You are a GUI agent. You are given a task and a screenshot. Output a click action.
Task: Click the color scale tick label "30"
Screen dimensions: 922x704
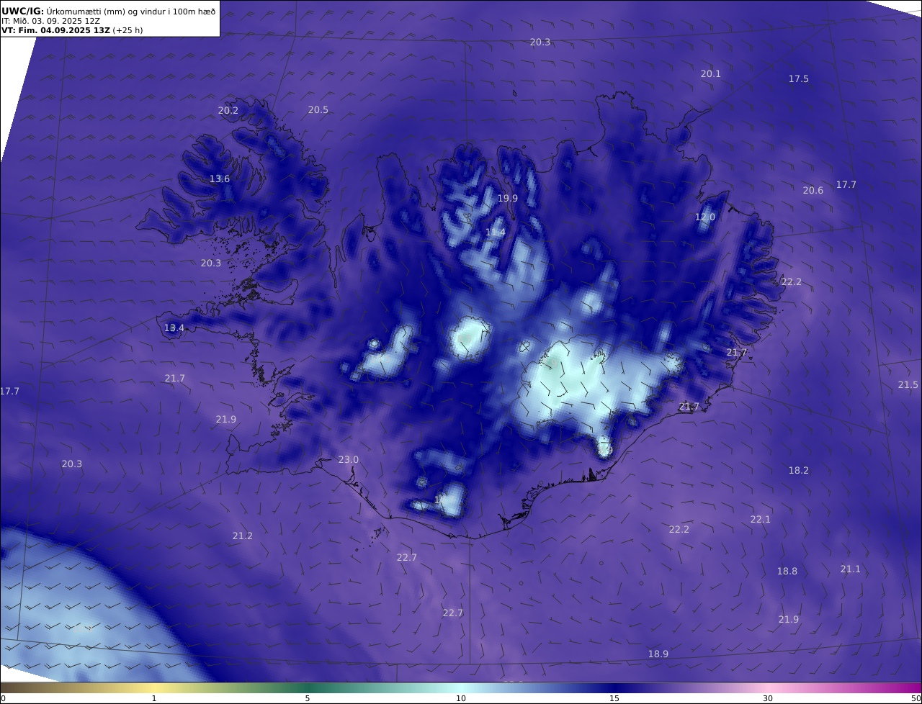click(768, 698)
